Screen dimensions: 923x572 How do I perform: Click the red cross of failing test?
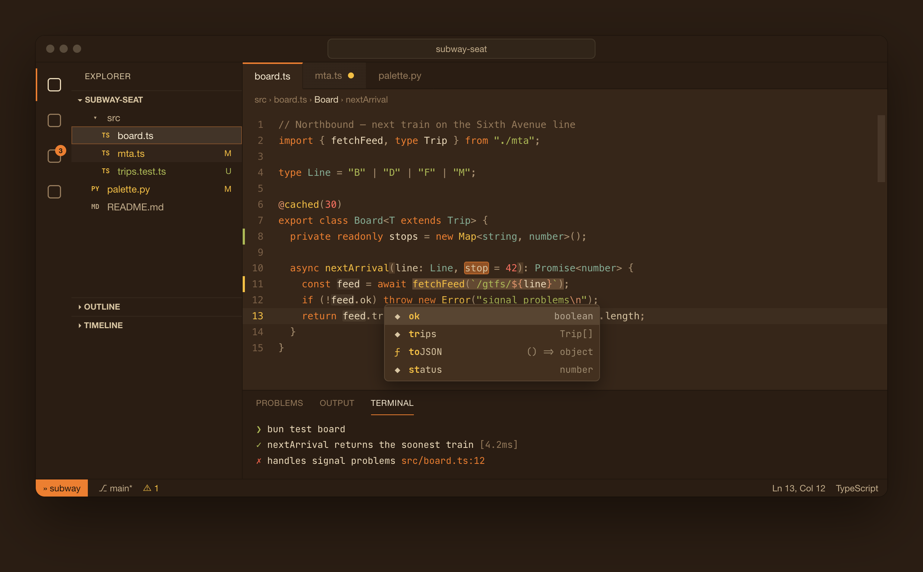coord(259,461)
